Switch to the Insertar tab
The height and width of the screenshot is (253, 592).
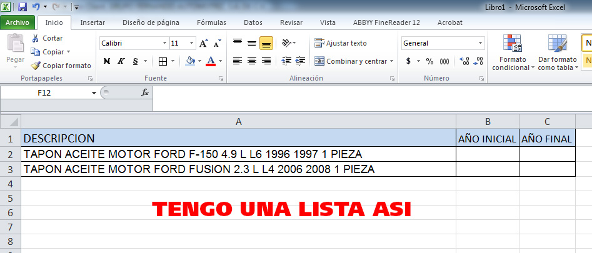tap(93, 22)
